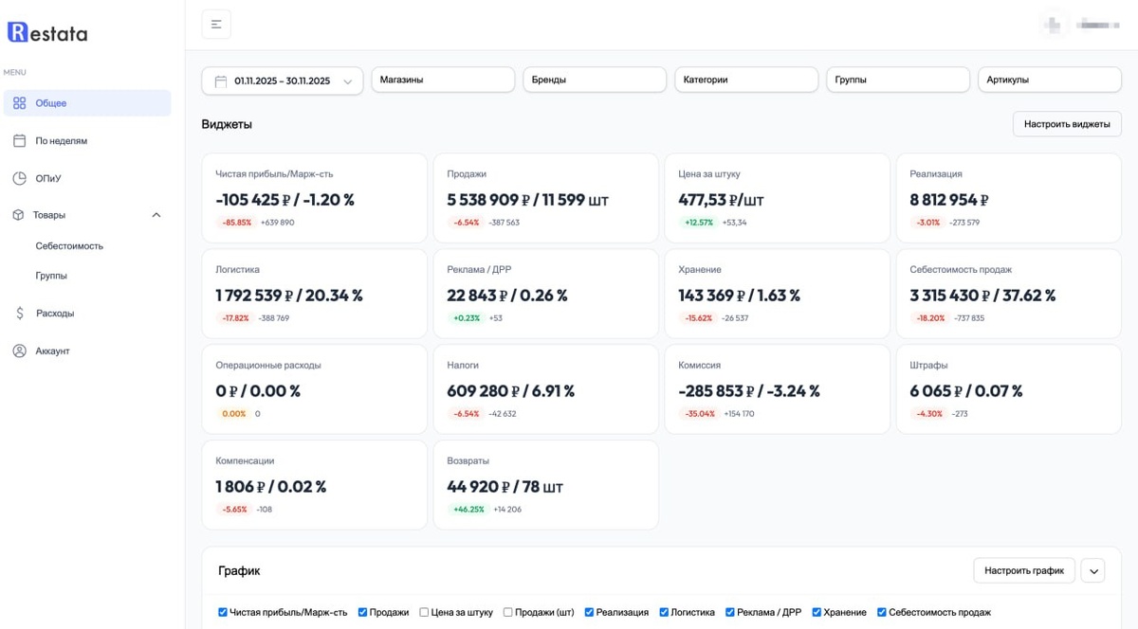Click the График section heading
The image size is (1138, 629).
pyautogui.click(x=239, y=571)
